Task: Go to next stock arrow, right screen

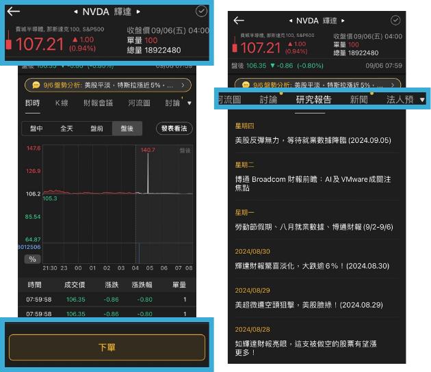Action: click(343, 21)
